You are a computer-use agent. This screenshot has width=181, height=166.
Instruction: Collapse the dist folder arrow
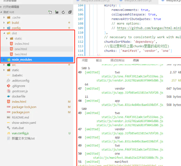(x=4, y=33)
